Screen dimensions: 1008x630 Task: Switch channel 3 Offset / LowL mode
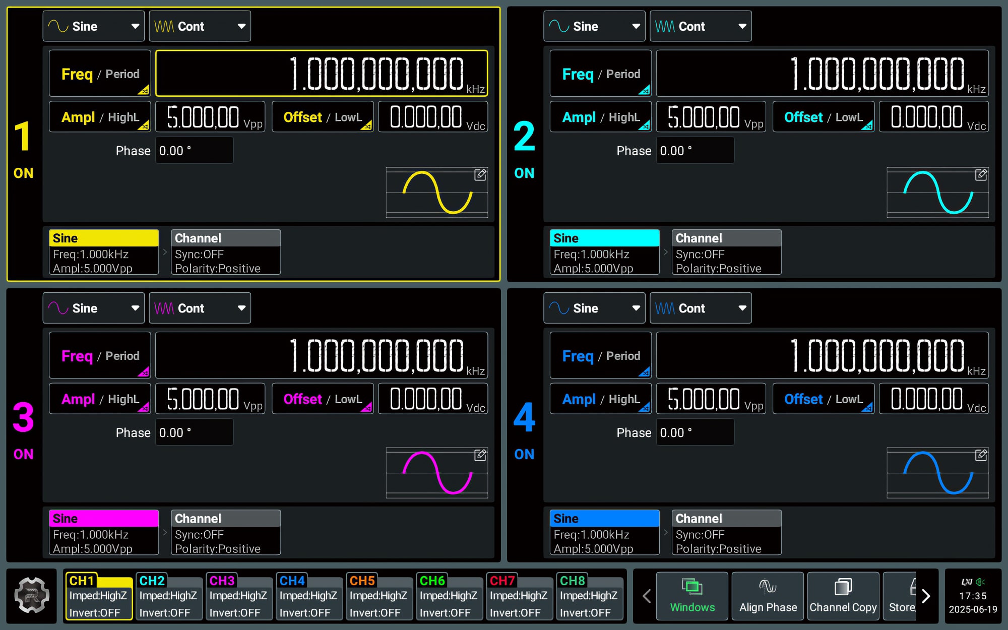coord(323,399)
